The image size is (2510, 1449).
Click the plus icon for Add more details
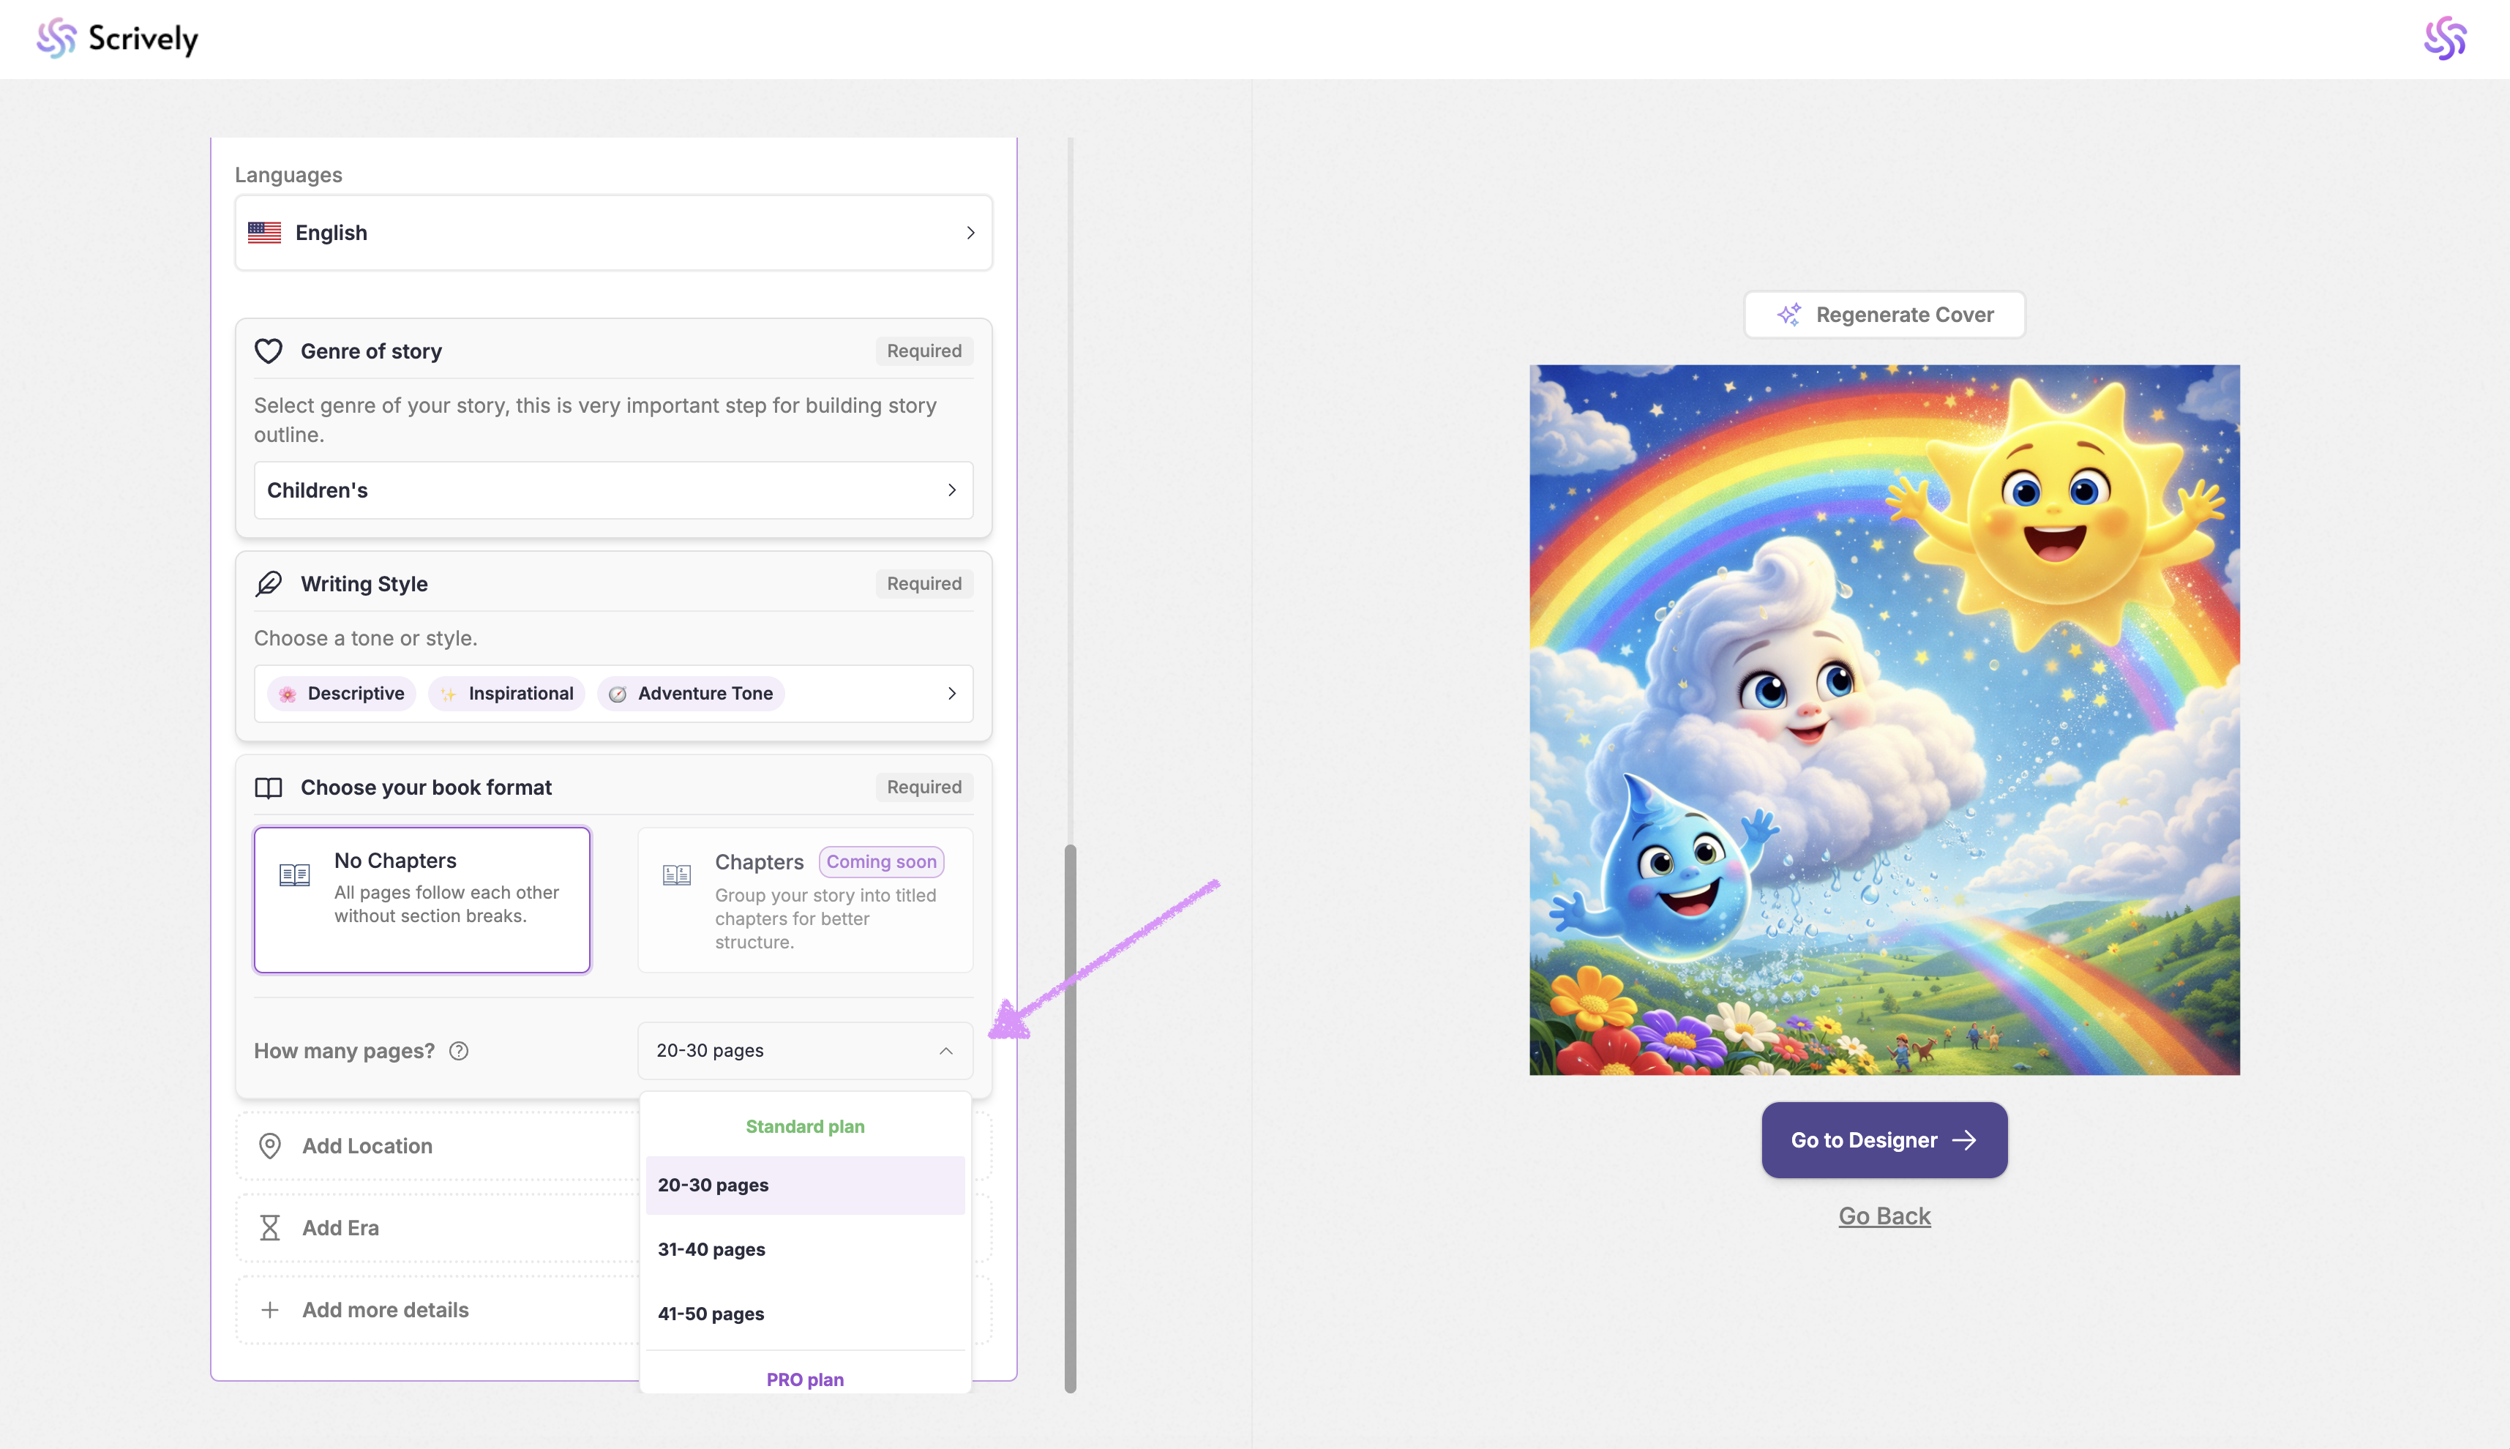[269, 1310]
